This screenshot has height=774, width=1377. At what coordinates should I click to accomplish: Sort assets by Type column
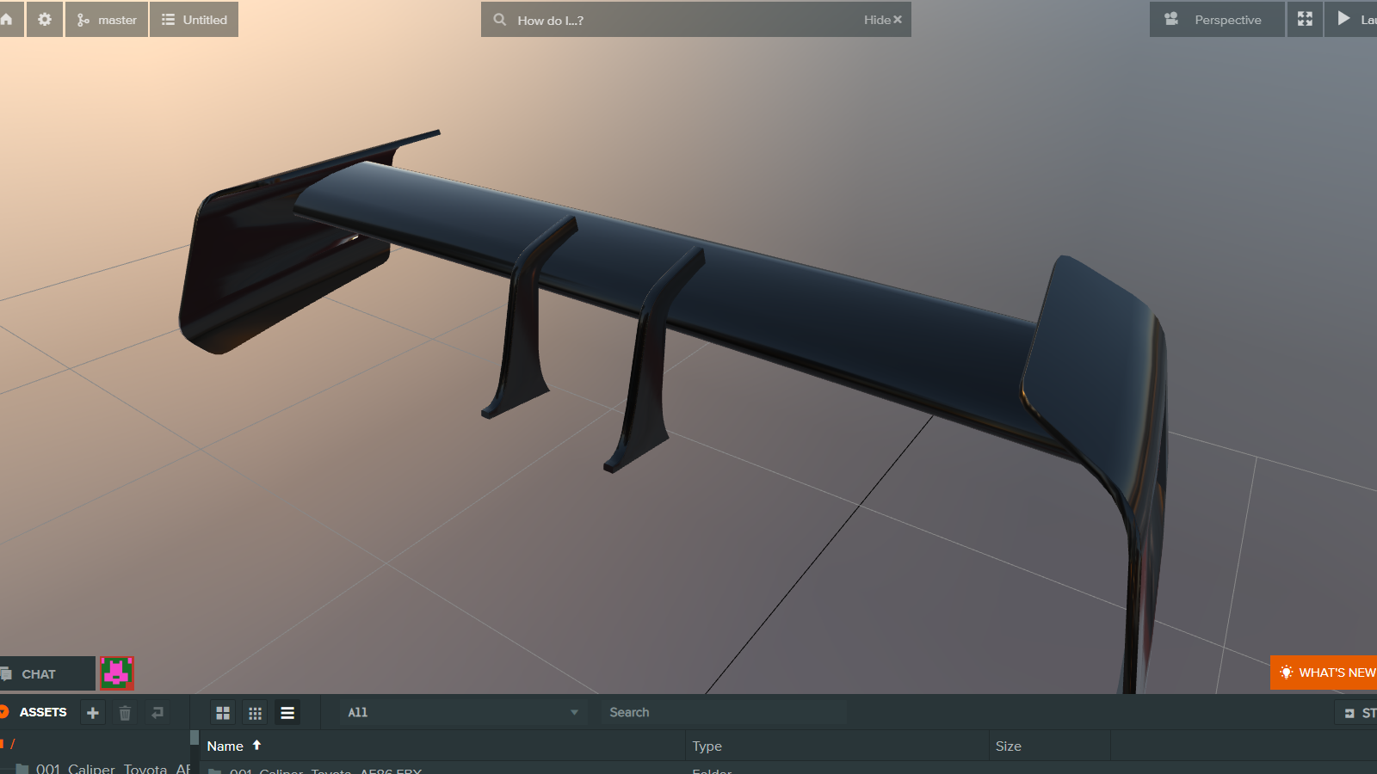coord(837,746)
